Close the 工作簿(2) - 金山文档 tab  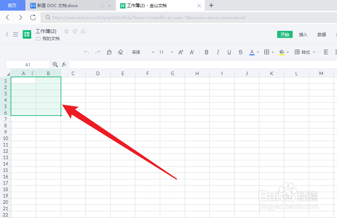(x=199, y=6)
